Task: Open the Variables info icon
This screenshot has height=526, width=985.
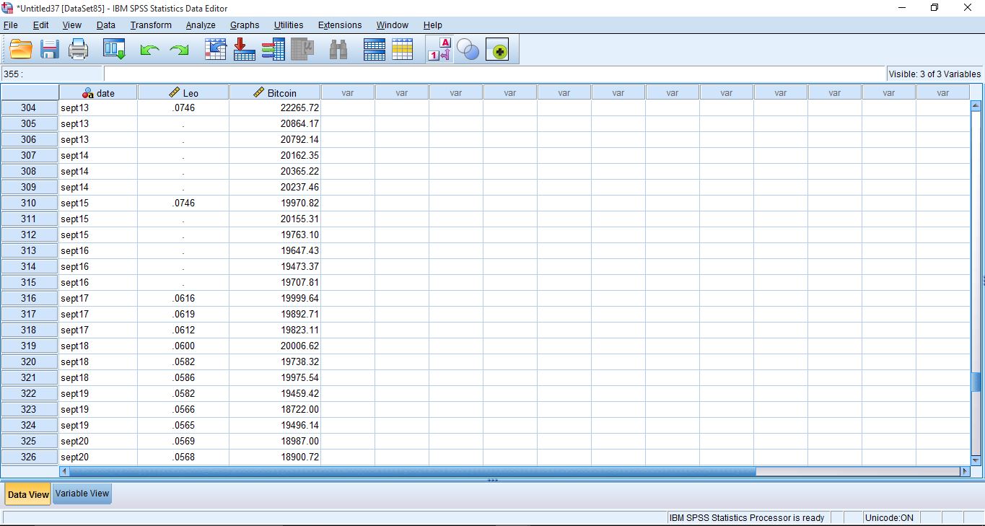Action: coord(273,49)
